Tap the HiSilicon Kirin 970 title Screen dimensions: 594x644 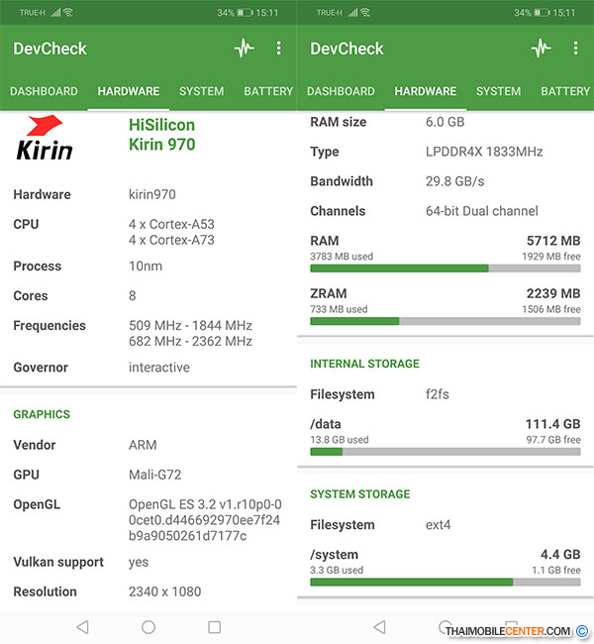pos(162,135)
